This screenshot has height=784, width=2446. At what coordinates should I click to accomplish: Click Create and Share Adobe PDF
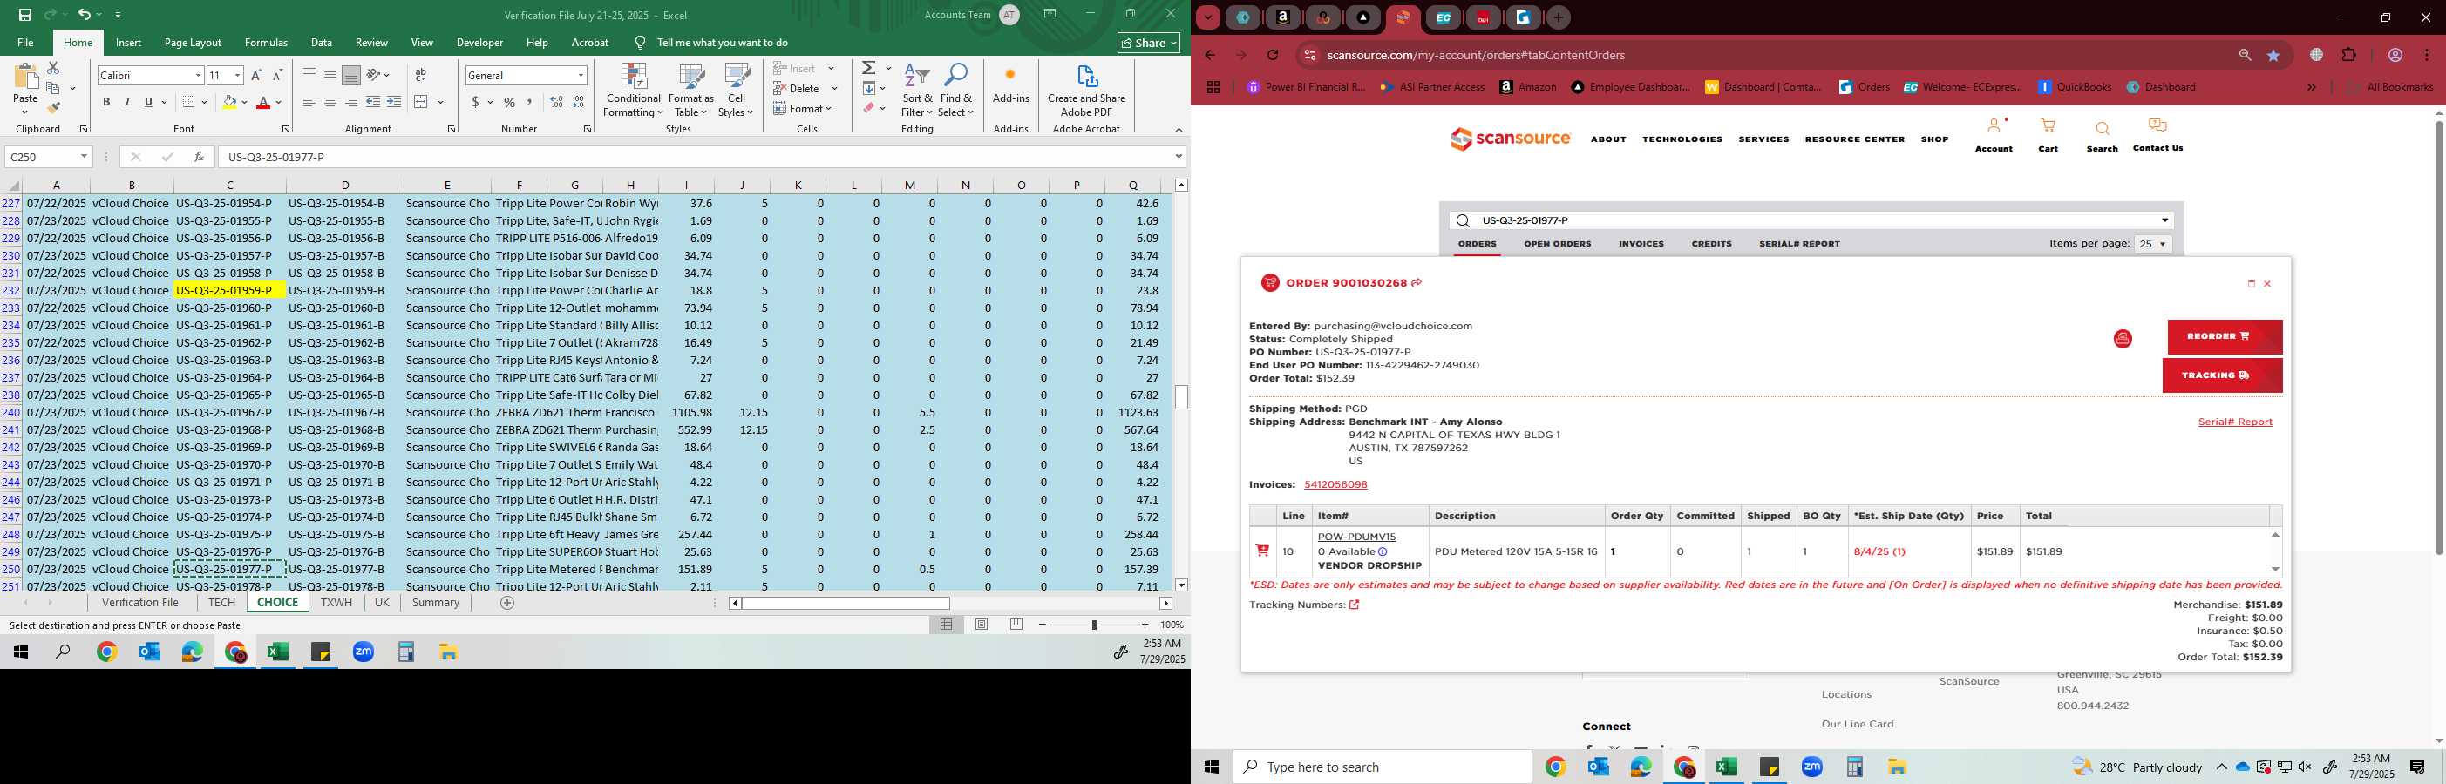1086,91
